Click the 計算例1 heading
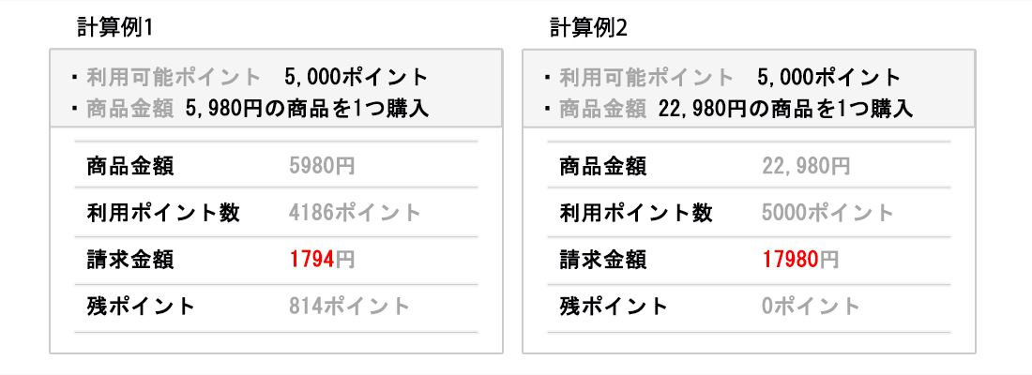The image size is (1032, 375). point(114,27)
